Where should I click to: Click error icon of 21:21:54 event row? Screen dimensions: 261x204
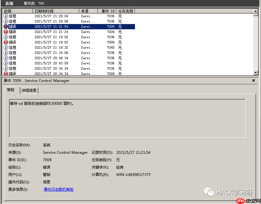coord(6,27)
